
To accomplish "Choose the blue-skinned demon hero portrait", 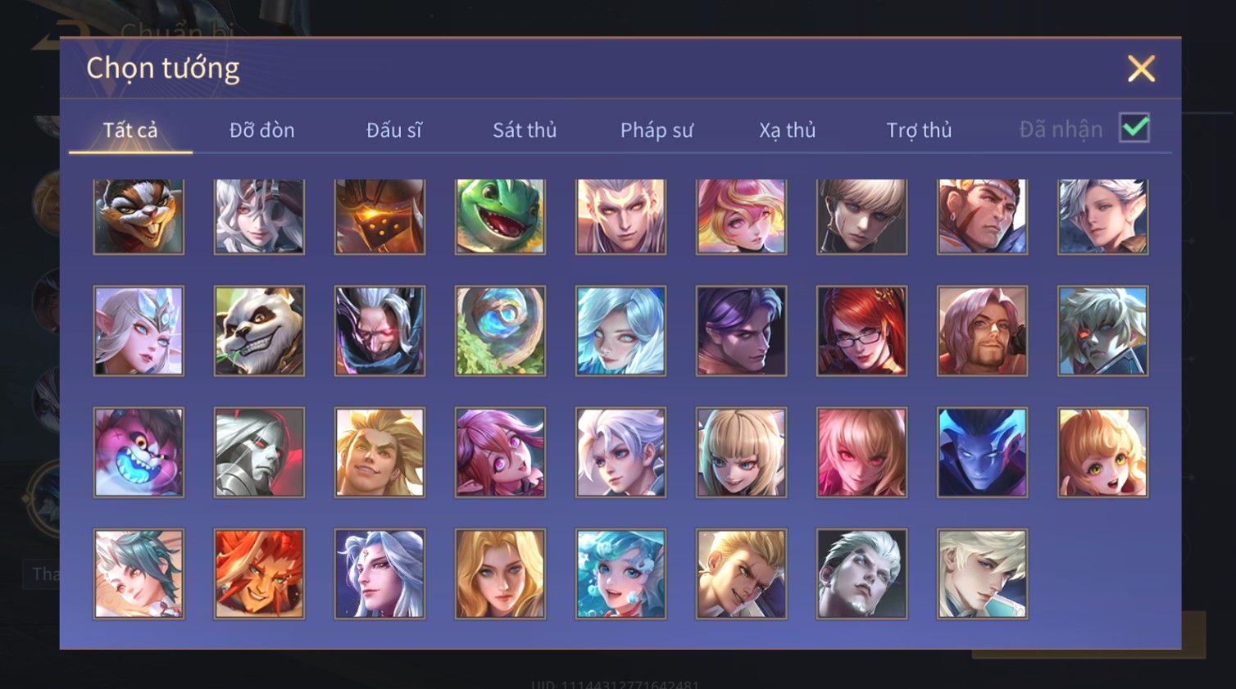I will tap(982, 452).
